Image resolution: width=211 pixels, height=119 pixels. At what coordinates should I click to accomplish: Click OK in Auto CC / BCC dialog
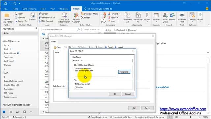(115, 94)
